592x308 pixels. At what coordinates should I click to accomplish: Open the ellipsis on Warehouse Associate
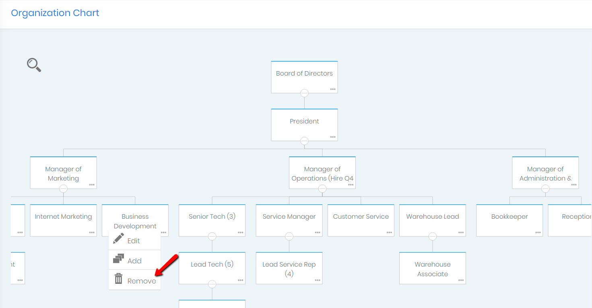[461, 280]
